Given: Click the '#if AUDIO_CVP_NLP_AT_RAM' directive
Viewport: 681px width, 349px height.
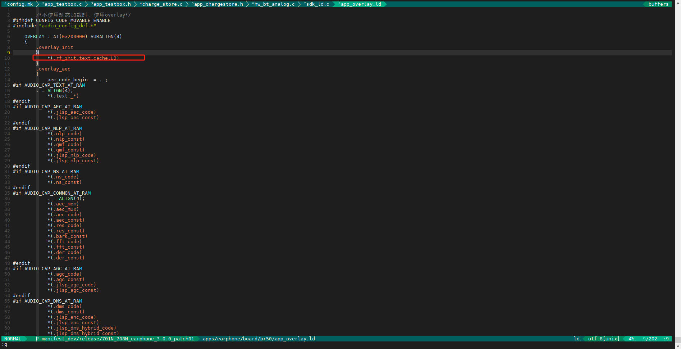Looking at the screenshot, I should (47, 128).
